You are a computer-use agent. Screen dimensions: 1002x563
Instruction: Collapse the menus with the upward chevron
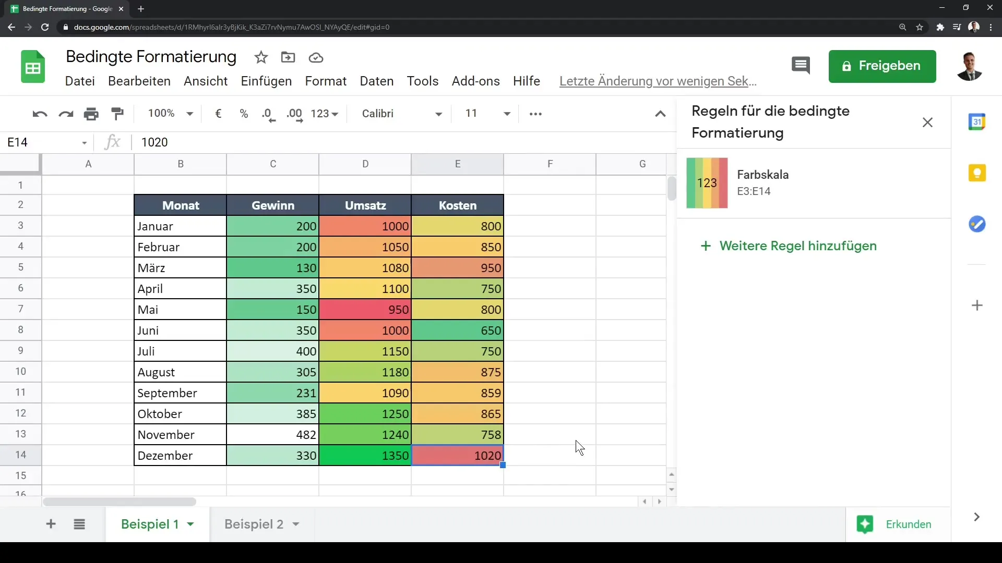tap(660, 114)
